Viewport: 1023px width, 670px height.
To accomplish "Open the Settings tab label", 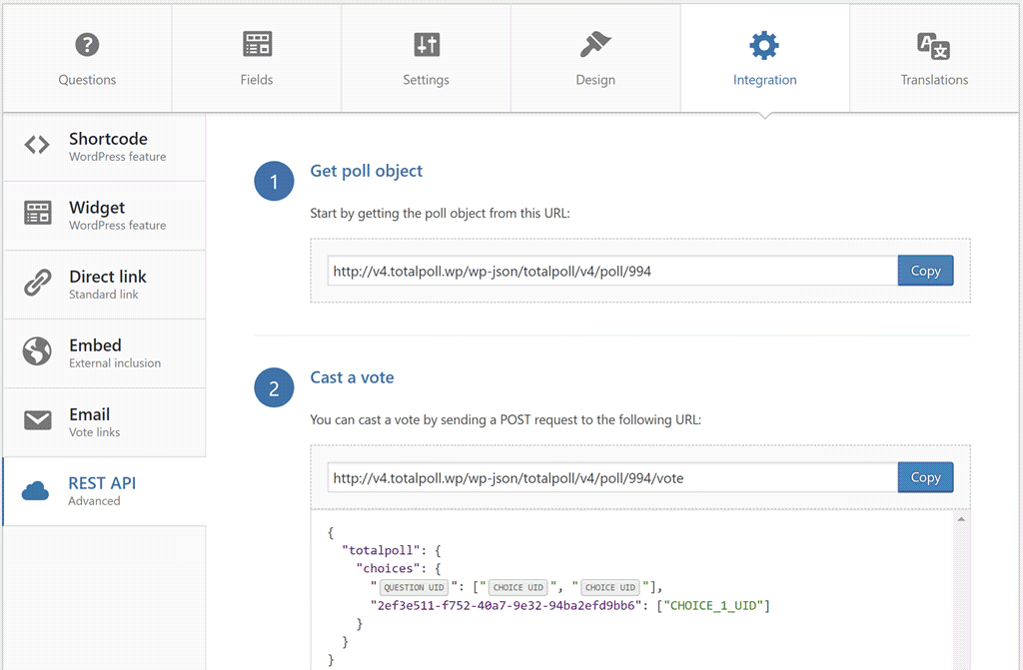I will [426, 80].
